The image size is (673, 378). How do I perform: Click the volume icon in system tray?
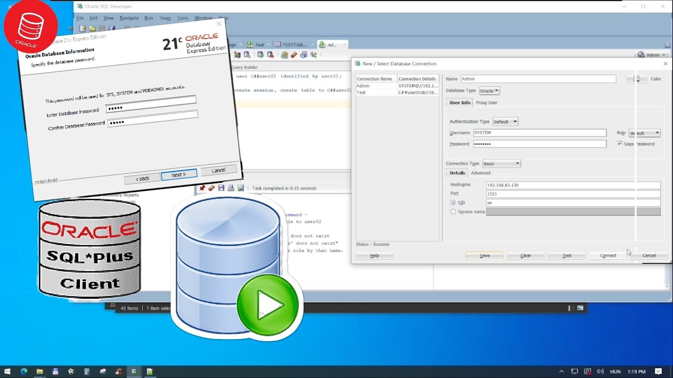tap(600, 371)
